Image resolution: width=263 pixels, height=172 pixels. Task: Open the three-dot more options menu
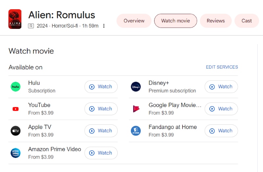coord(104,26)
